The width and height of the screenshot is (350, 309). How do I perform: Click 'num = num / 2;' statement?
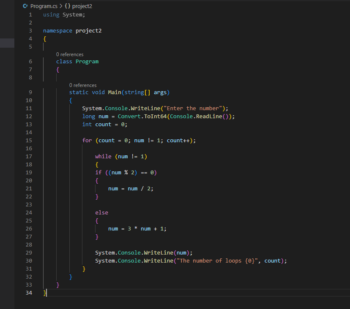point(131,189)
